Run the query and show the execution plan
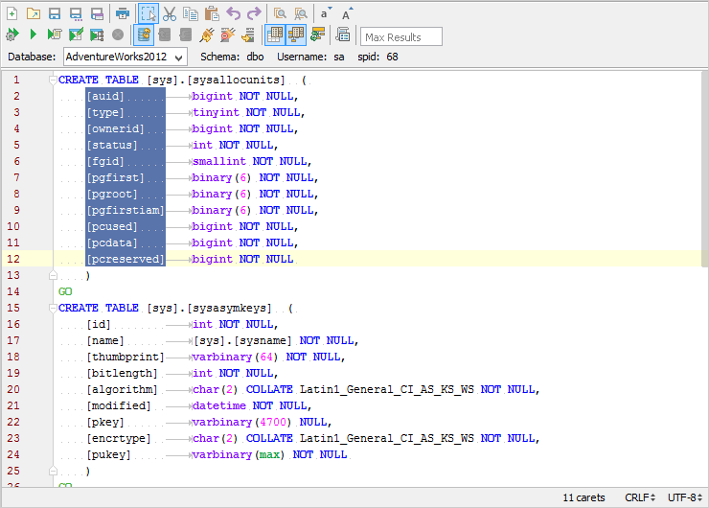Viewport: 709px width, 508px height. click(x=97, y=35)
